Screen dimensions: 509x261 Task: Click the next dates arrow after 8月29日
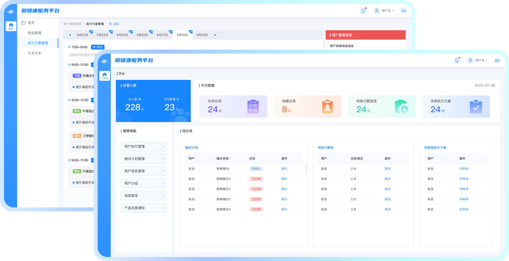click(215, 35)
